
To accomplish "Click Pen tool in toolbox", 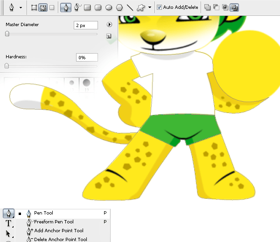I will click(8, 213).
